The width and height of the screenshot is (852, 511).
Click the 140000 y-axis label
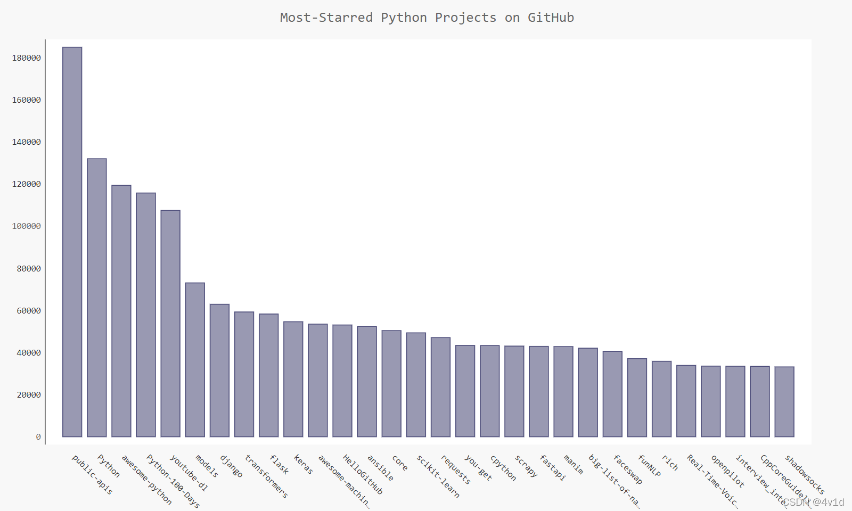pos(27,142)
